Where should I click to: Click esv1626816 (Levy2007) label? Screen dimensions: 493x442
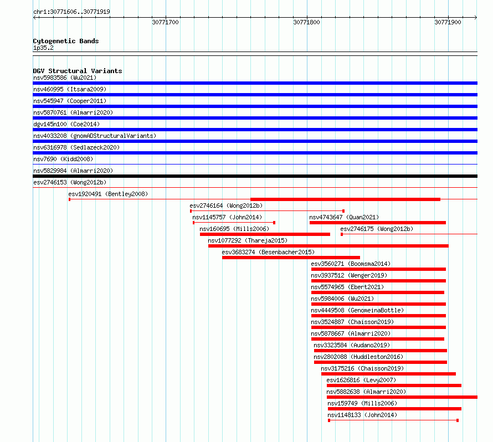[361, 380]
